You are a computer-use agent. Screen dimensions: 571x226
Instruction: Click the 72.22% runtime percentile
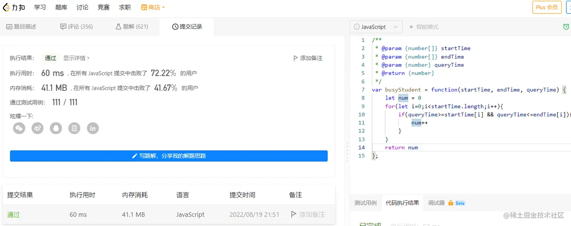[164, 73]
